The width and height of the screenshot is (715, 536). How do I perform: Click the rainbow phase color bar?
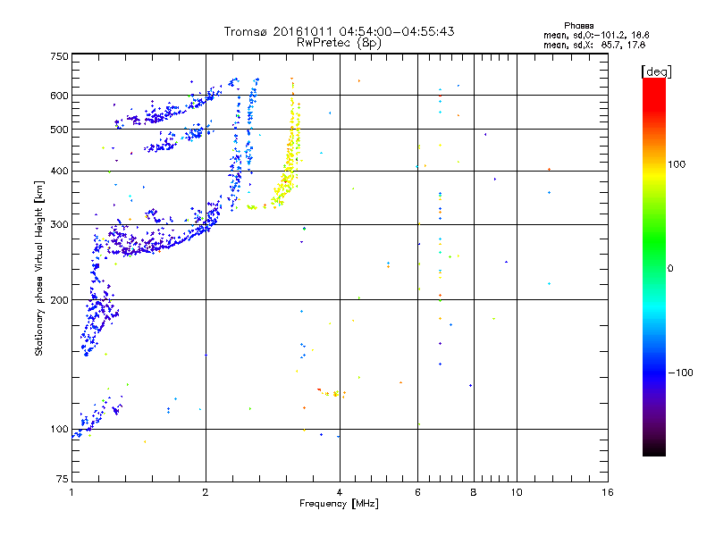(654, 267)
